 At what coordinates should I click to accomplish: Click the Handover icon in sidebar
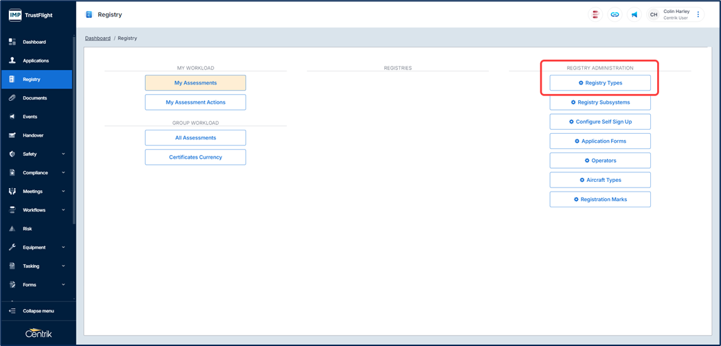pyautogui.click(x=12, y=135)
